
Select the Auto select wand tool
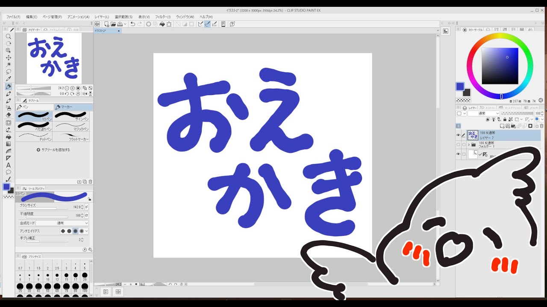[x=8, y=64]
